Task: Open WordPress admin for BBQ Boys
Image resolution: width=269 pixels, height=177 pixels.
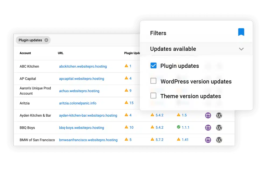Action: [219, 127]
